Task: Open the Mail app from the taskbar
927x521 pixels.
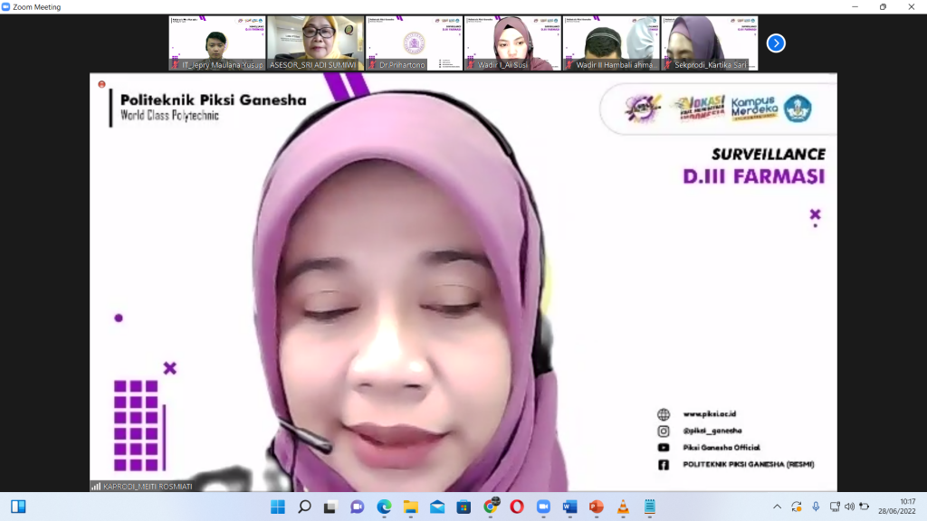Action: click(437, 507)
